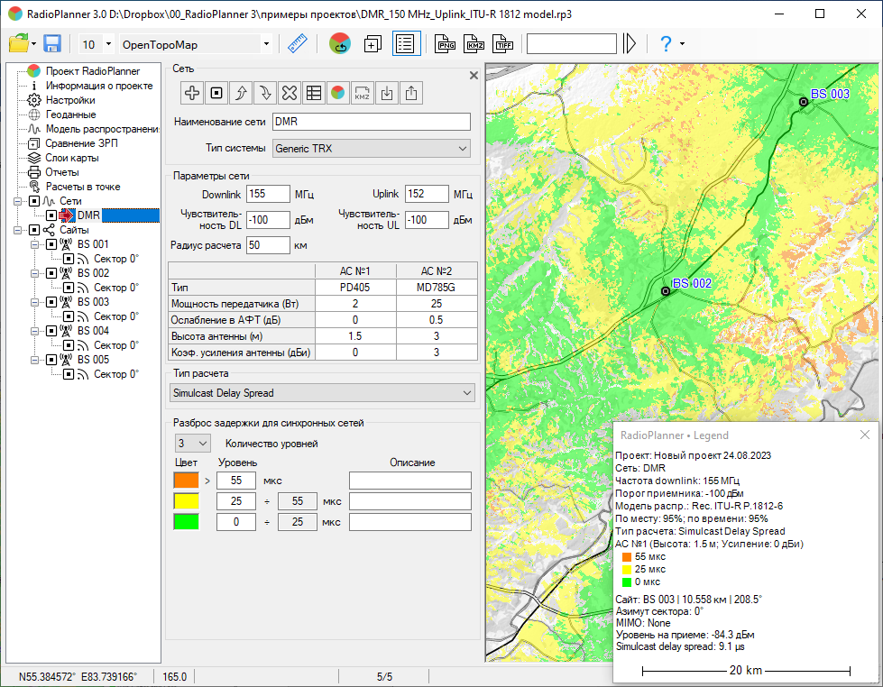Click the orange color swatch for 55 мкс
Image resolution: width=883 pixels, height=687 pixels.
186,481
